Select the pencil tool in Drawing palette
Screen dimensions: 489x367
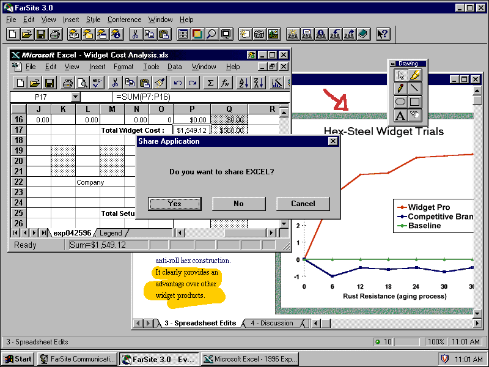coord(401,89)
